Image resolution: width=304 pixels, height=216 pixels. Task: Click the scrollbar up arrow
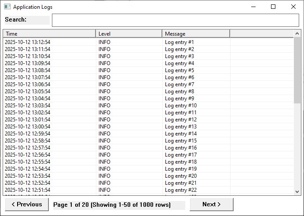[297, 33]
